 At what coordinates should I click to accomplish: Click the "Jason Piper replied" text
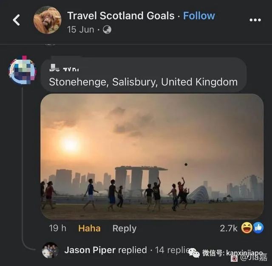105,250
